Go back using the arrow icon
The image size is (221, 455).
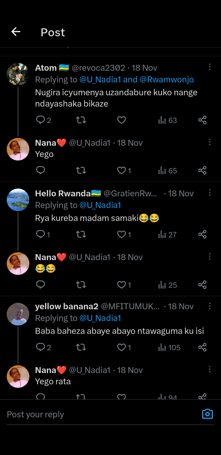pos(16,32)
